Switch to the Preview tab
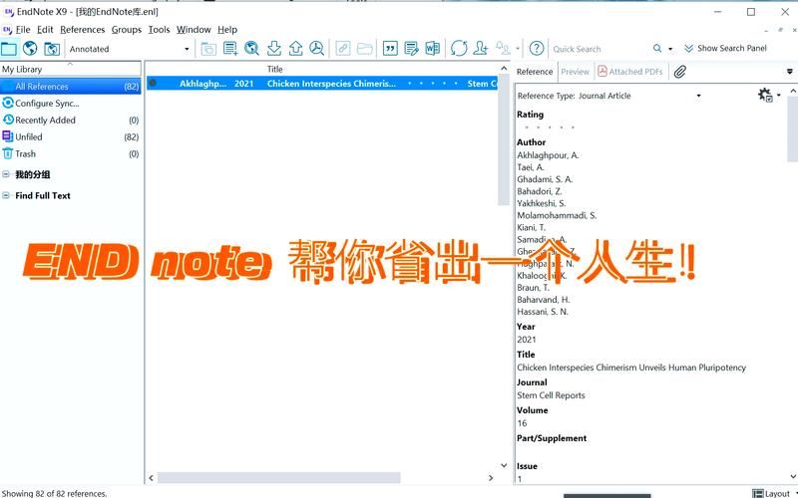The height and width of the screenshot is (498, 798). pos(576,72)
